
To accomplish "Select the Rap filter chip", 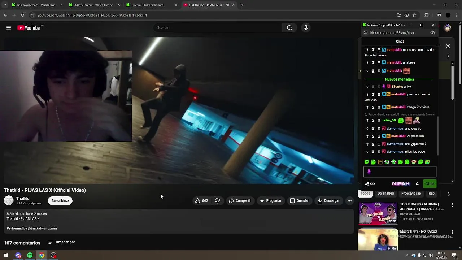I will (431, 194).
